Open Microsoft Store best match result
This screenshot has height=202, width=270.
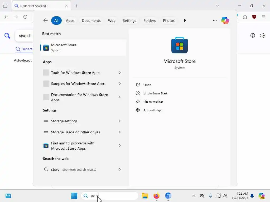pos(83,48)
